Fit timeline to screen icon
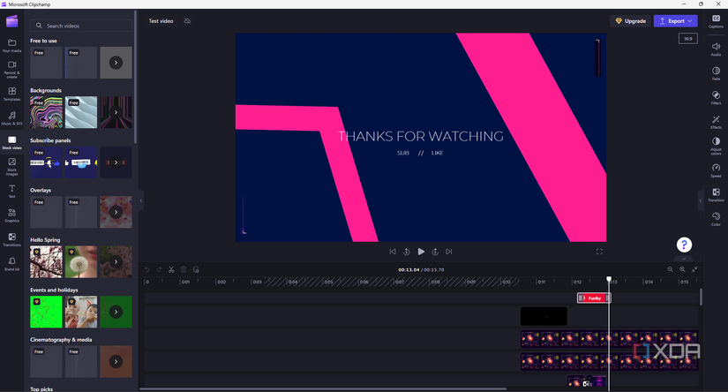Image resolution: width=728 pixels, height=392 pixels. (694, 269)
